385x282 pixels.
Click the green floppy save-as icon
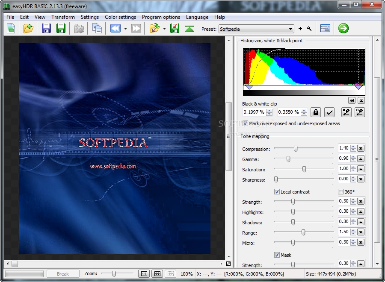(x=61, y=29)
